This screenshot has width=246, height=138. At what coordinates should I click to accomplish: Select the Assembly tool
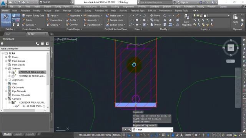[x=91, y=20]
